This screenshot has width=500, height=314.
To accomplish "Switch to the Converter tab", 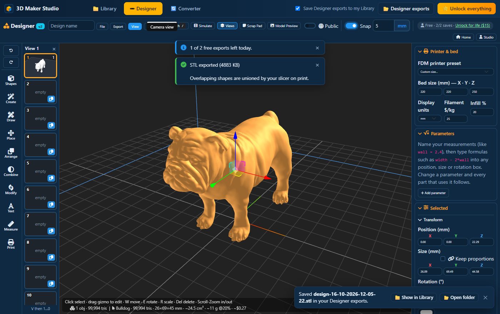I will 186,9.
